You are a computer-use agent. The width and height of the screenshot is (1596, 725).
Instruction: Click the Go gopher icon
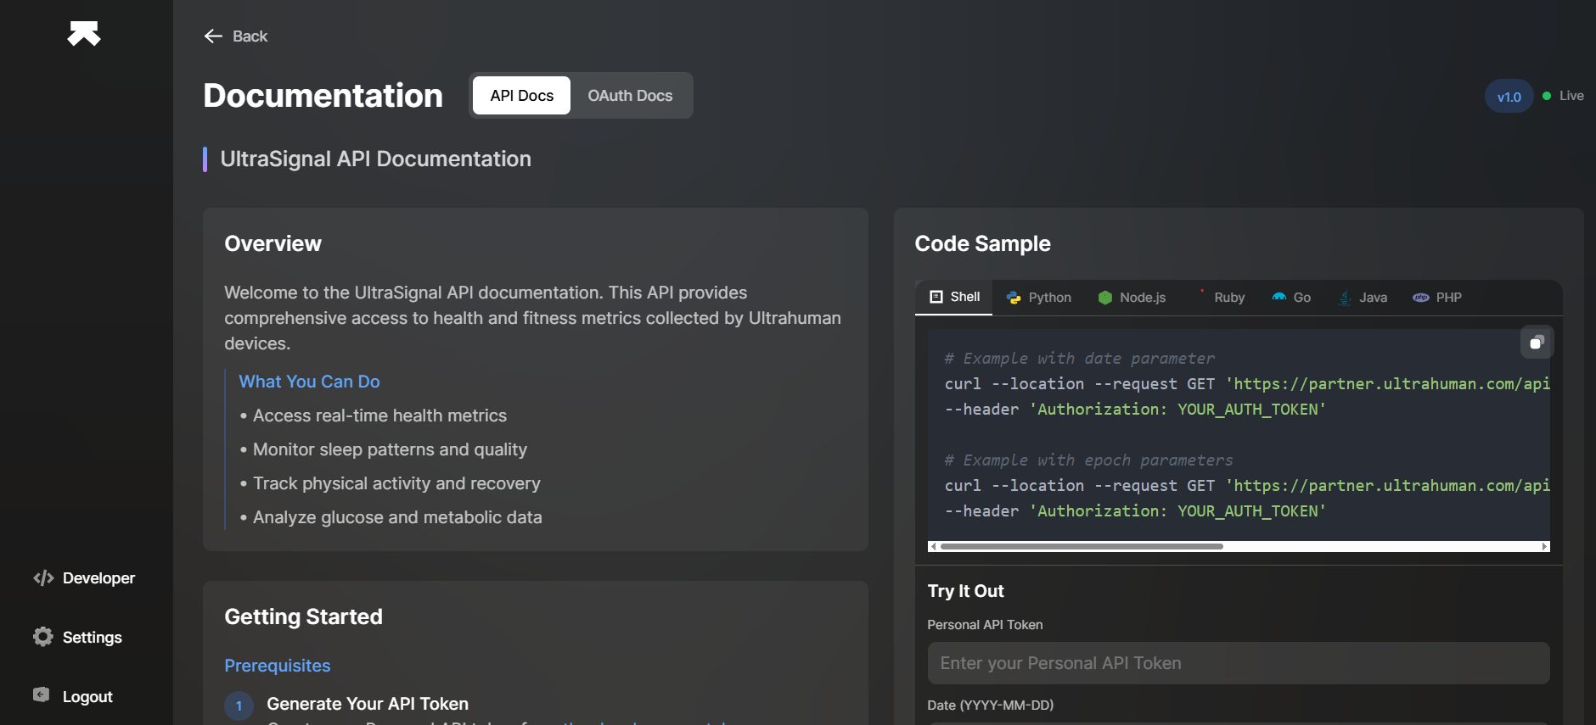1279,298
